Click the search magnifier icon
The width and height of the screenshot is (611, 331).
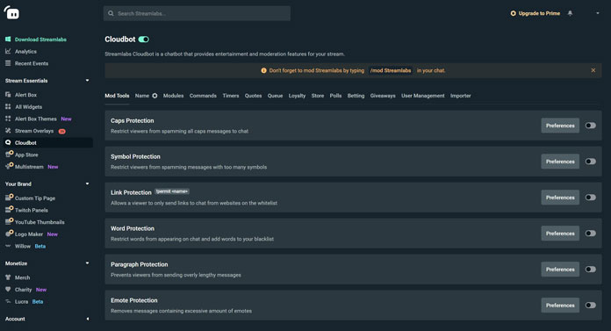[x=111, y=13]
